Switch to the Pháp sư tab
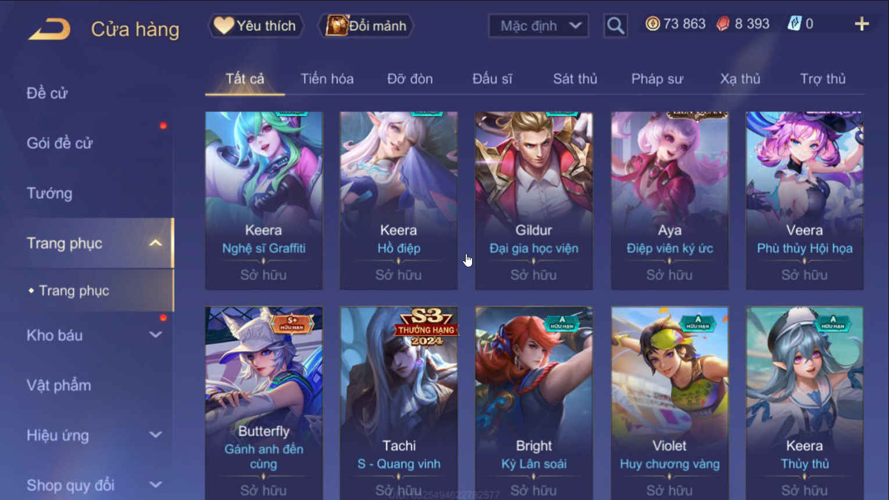Image resolution: width=889 pixels, height=500 pixels. [x=657, y=78]
